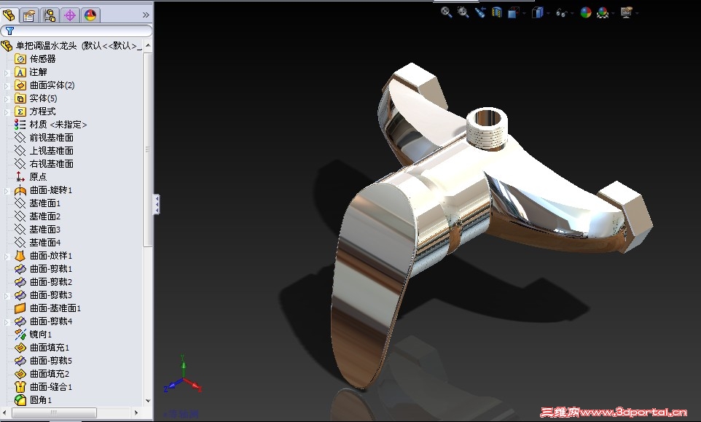This screenshot has height=422, width=701.
Task: Open dropdown arrow next to Apply Scene
Action: click(x=613, y=13)
